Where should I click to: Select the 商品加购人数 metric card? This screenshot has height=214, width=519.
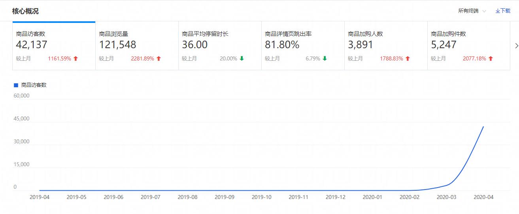pos(386,46)
